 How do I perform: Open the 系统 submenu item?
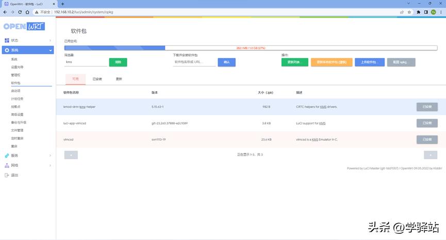click(x=14, y=59)
